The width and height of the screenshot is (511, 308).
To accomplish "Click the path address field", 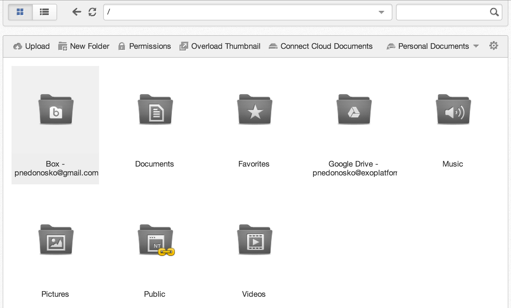I will point(248,12).
